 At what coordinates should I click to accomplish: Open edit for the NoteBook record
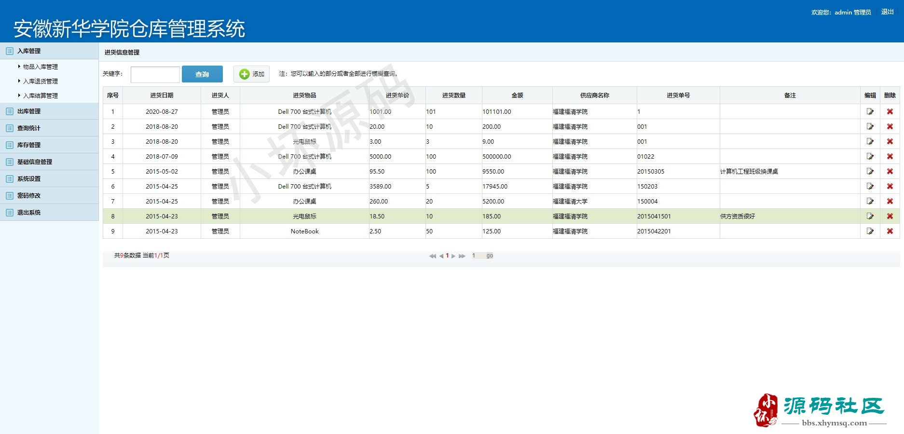click(870, 231)
